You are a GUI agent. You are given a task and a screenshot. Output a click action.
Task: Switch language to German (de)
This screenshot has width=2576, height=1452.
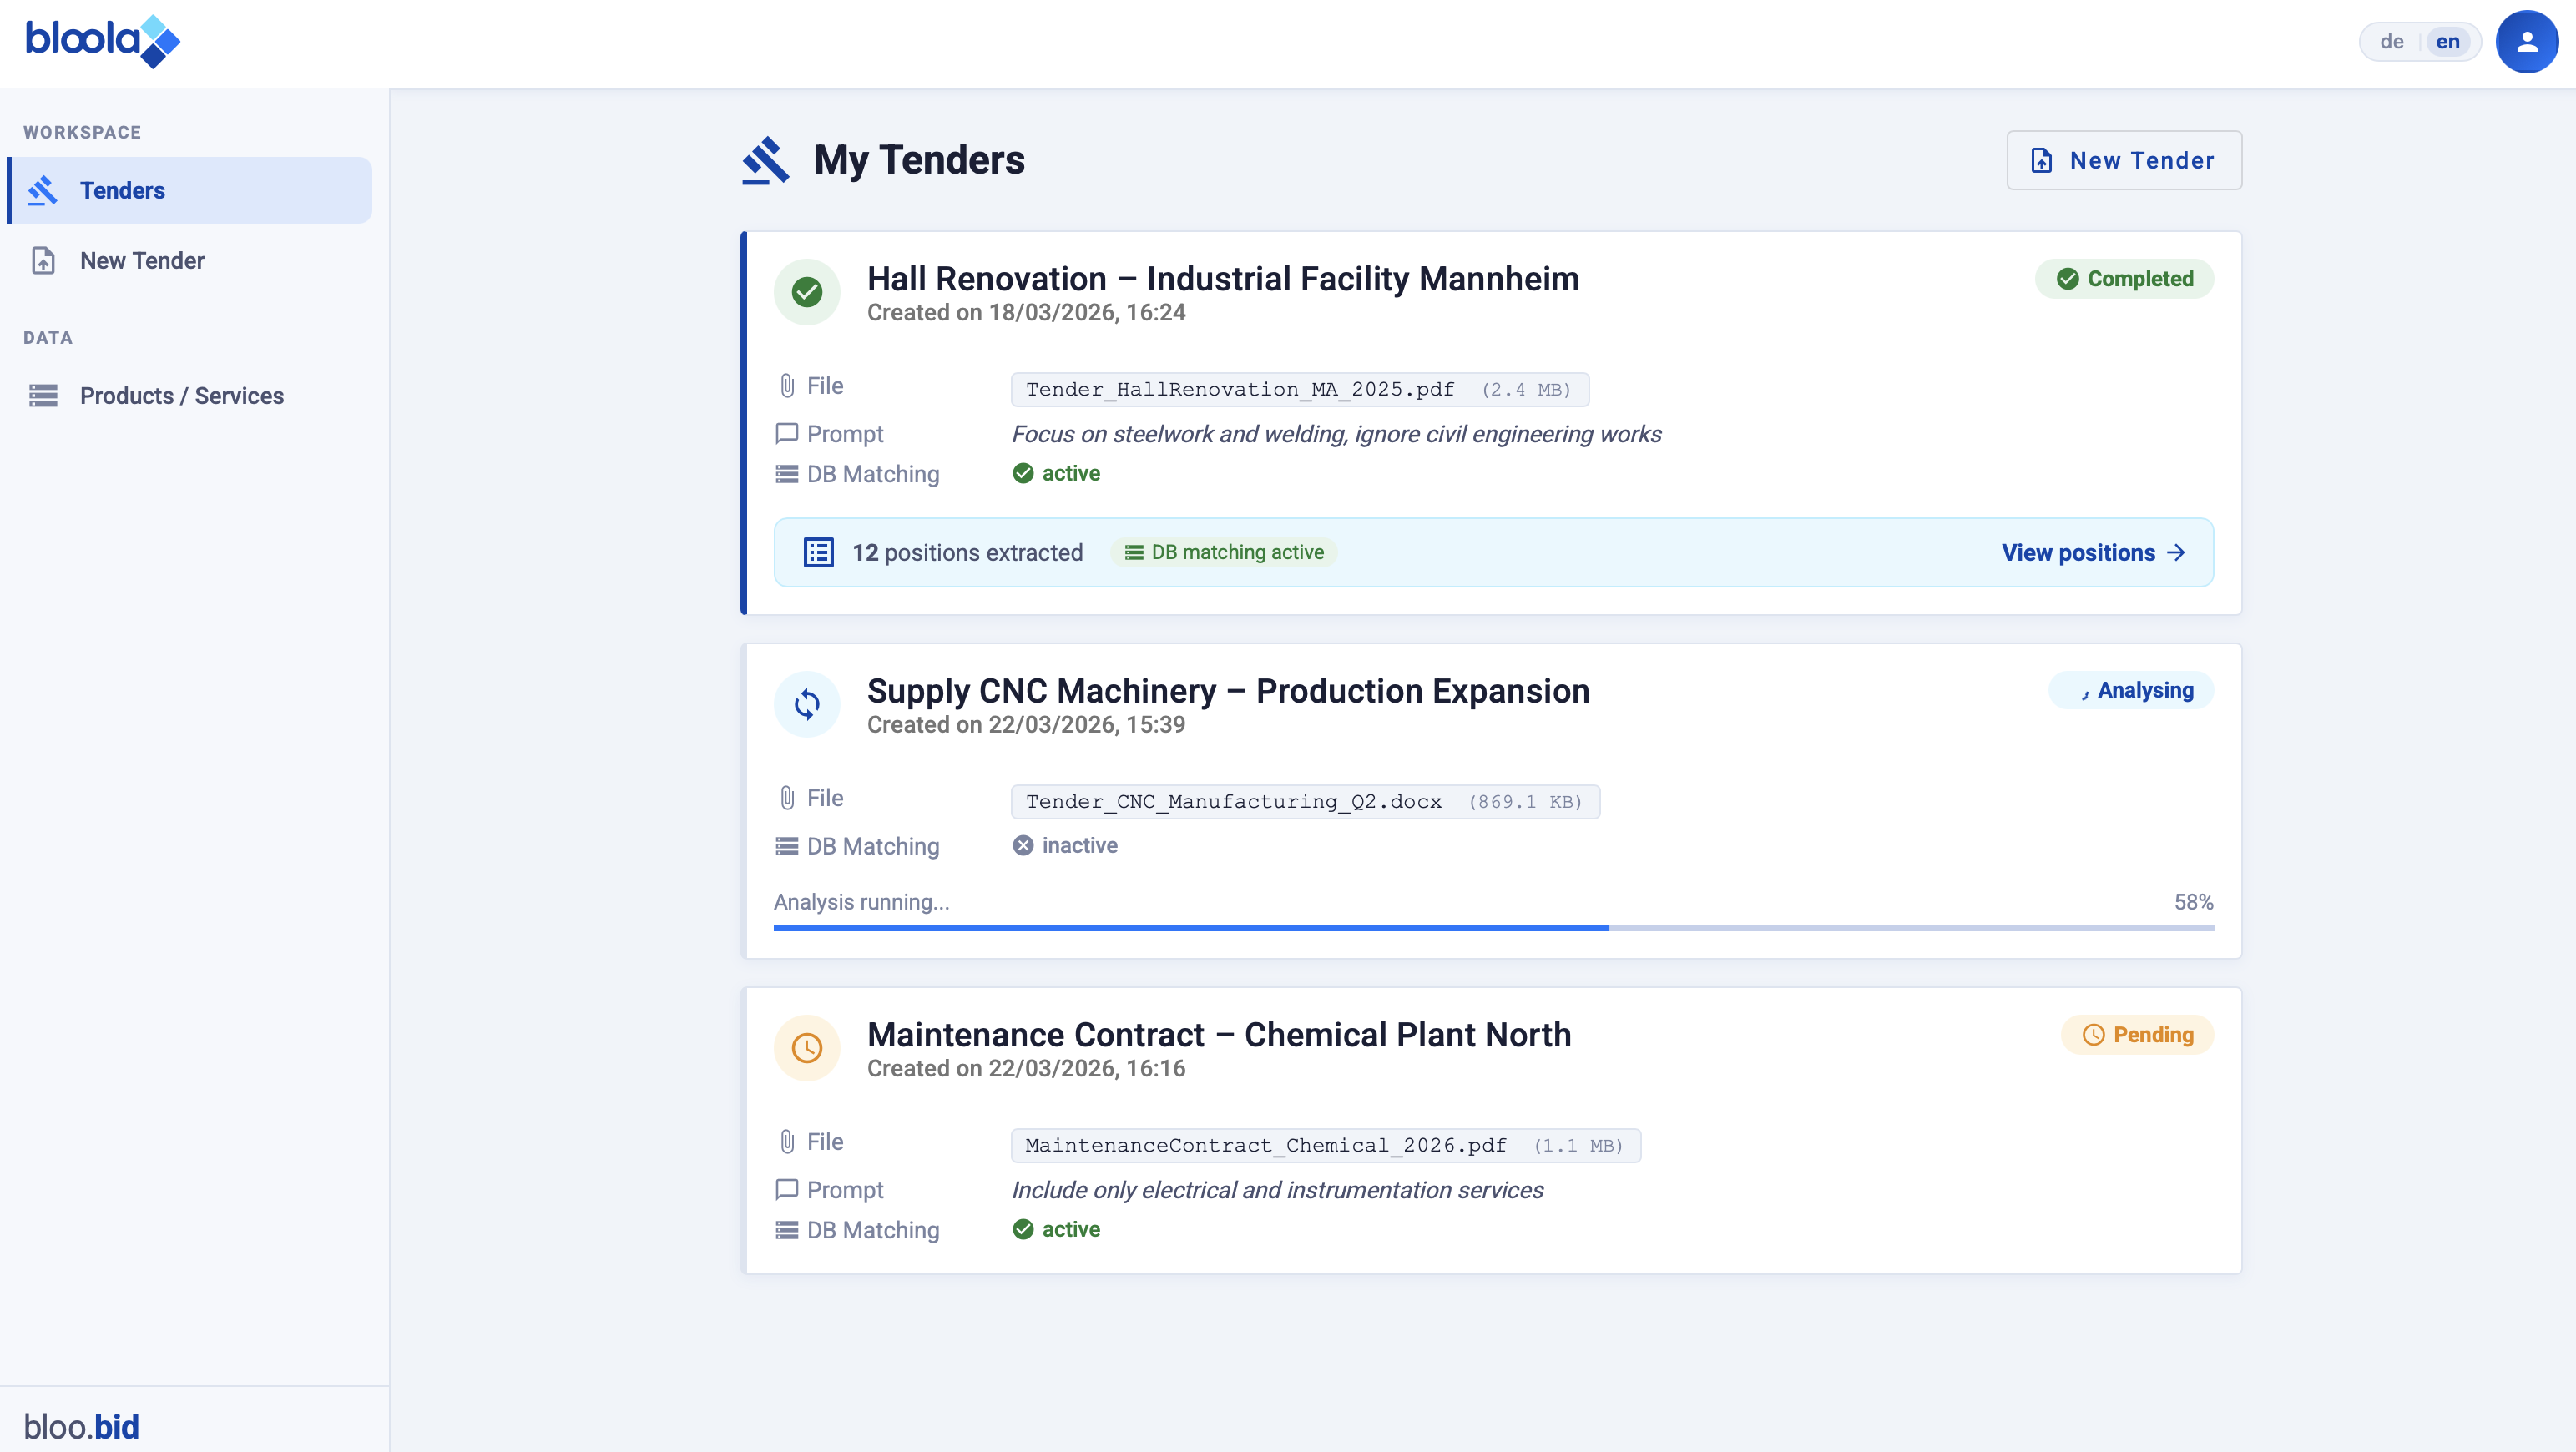click(x=2391, y=42)
